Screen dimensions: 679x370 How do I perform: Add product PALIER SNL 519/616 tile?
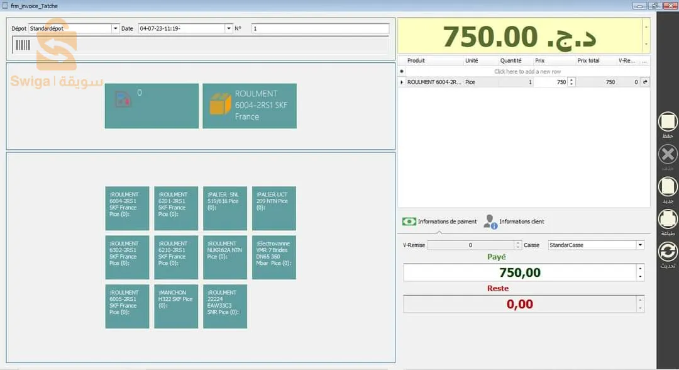[225, 208]
